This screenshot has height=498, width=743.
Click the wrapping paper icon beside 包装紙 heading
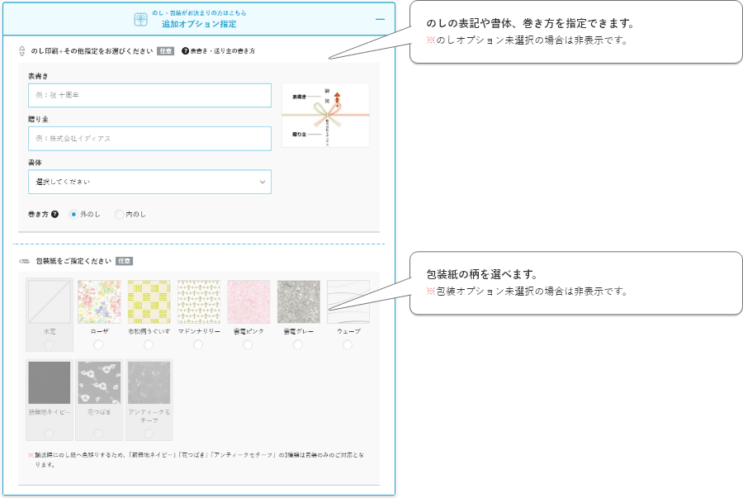pos(23,261)
